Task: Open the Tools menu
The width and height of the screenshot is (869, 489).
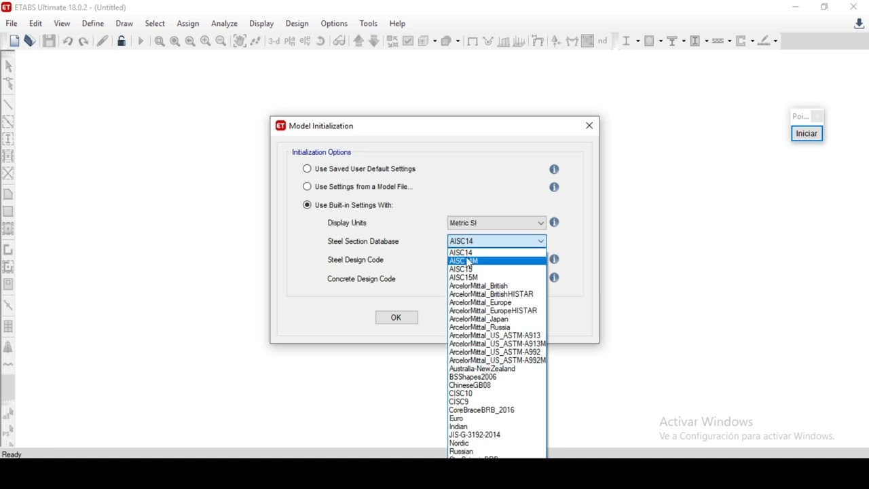Action: [x=369, y=24]
